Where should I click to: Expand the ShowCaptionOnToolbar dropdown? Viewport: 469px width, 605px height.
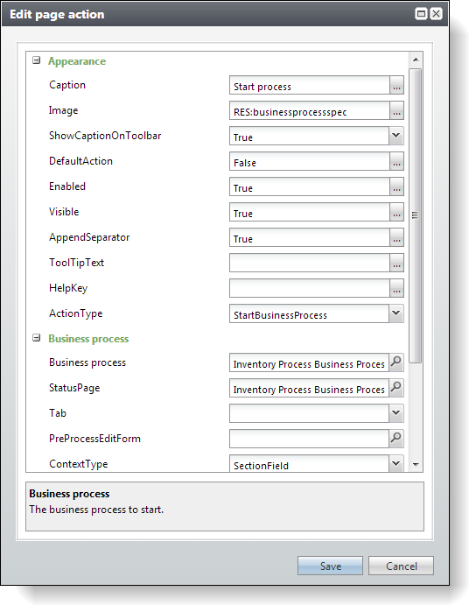tap(396, 136)
